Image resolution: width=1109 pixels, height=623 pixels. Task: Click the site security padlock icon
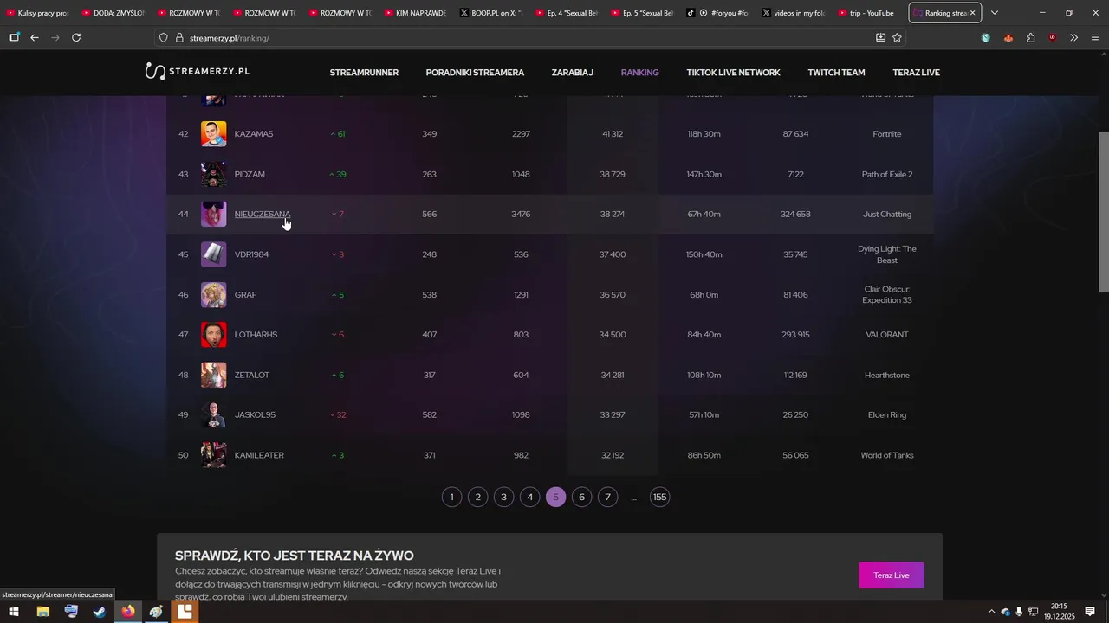[179, 38]
